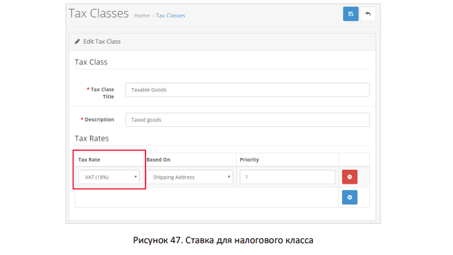Open the VAT (18%) tax rate dropdown
The width and height of the screenshot is (453, 255).
click(109, 177)
